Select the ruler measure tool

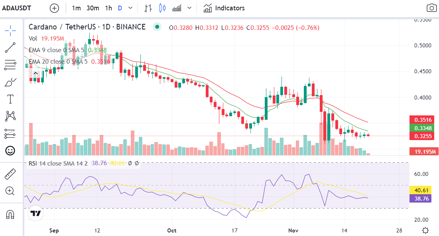10,174
